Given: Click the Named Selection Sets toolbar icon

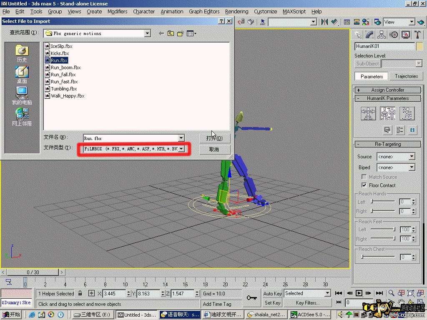Looking at the screenshot, I should pyautogui.click(x=263, y=22).
